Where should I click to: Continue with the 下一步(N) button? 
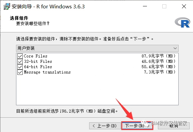pyautogui.click(x=137, y=126)
